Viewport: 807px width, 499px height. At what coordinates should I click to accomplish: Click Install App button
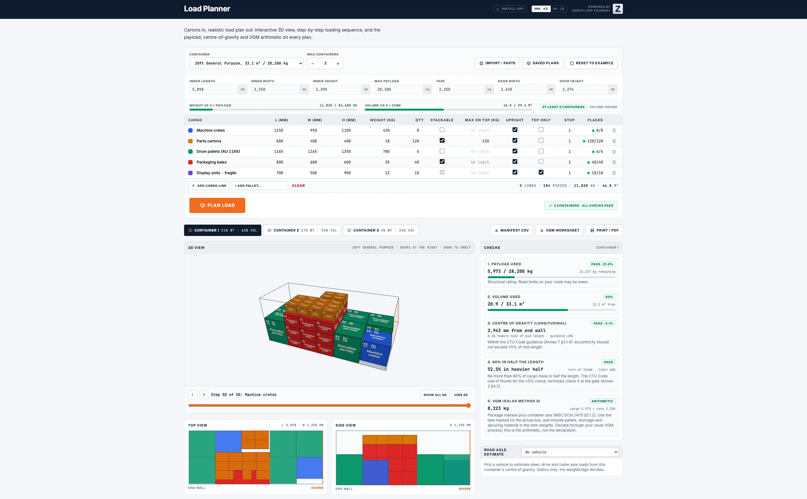(x=510, y=9)
